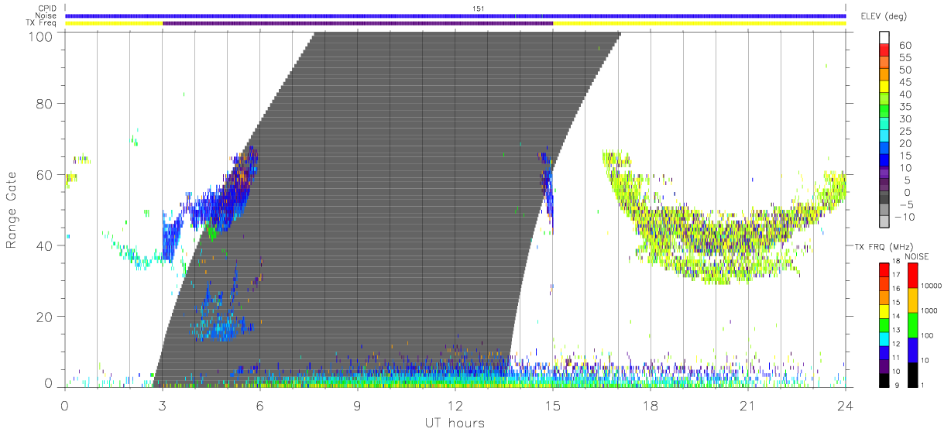
Task: Click the UT hours axis title
Action: pos(455,423)
